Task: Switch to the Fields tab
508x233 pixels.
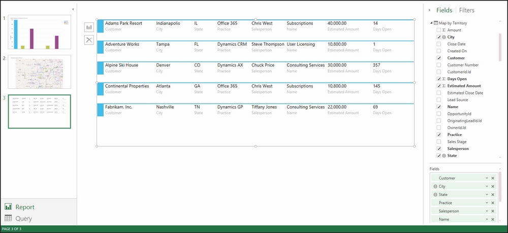Action: tap(444, 10)
